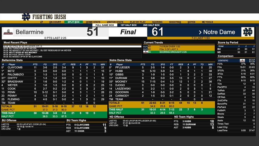Viewport: 259px width, 146px height.
Task: Click ND logo in Comparison table header
Action: click(252, 60)
